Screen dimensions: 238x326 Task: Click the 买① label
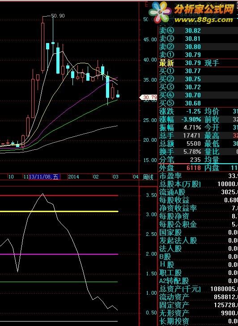(166, 71)
